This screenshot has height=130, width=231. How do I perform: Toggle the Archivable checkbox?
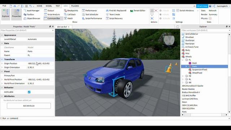29,92
